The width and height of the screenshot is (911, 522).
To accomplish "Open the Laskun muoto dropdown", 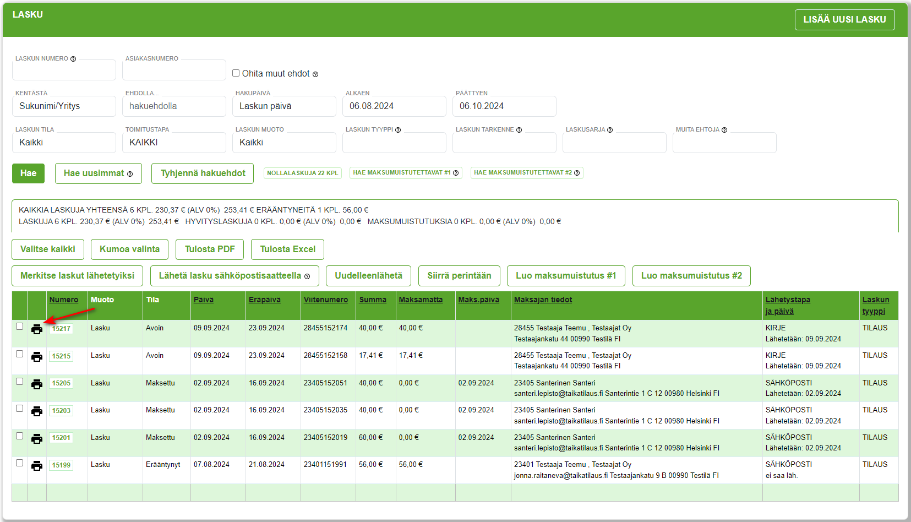I will 284,143.
